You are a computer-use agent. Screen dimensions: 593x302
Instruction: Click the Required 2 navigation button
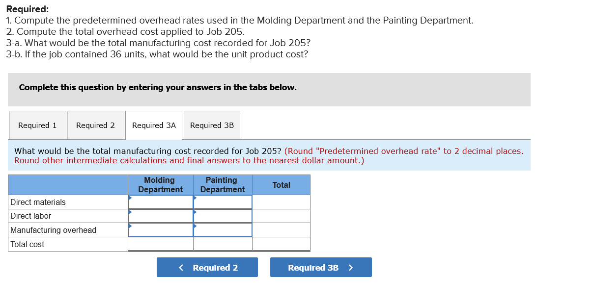(x=207, y=267)
